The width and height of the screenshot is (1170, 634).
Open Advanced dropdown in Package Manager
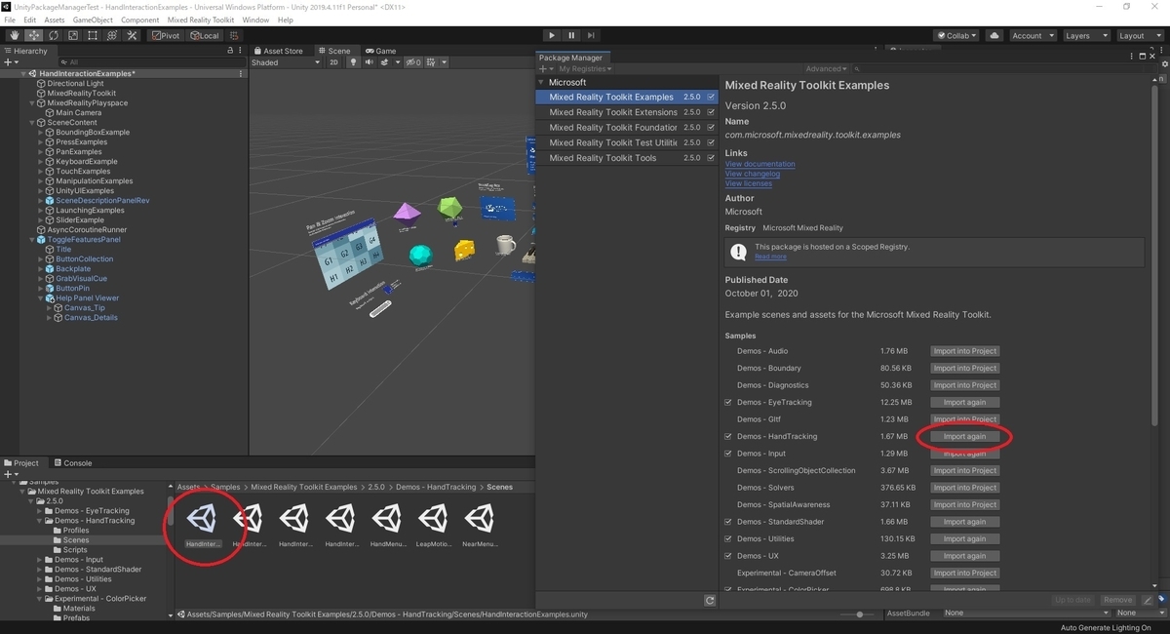coord(827,69)
